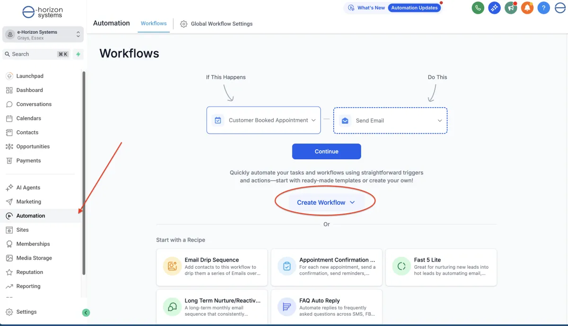Click the Payments icon in sidebar
Image resolution: width=568 pixels, height=326 pixels.
(x=9, y=161)
